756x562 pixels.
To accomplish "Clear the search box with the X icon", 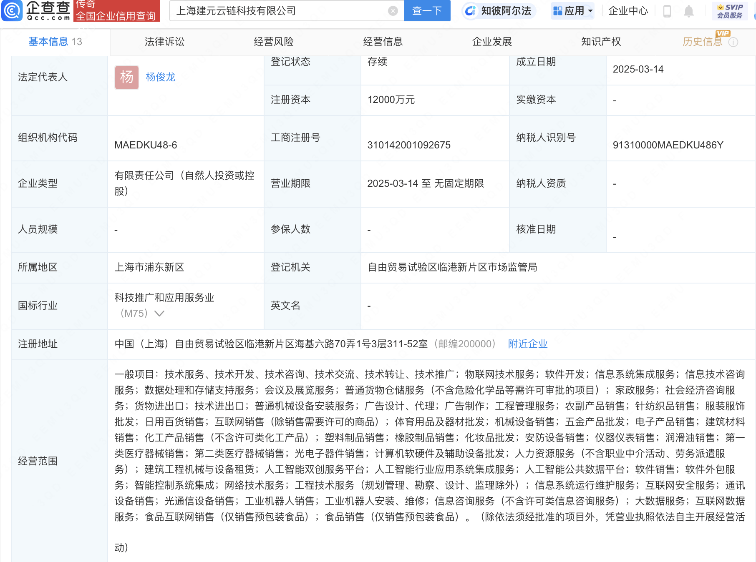I will (393, 11).
